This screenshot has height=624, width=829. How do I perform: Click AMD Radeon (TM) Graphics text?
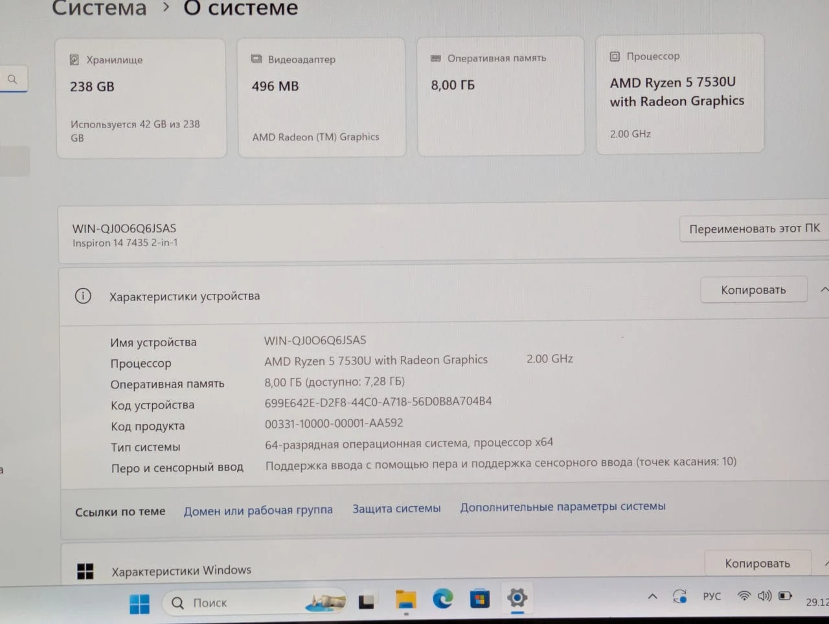click(x=315, y=137)
